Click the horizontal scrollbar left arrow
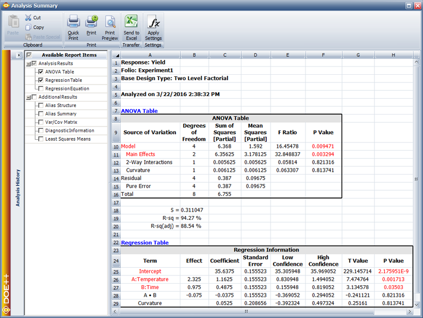The width and height of the screenshot is (423, 318). (115, 311)
